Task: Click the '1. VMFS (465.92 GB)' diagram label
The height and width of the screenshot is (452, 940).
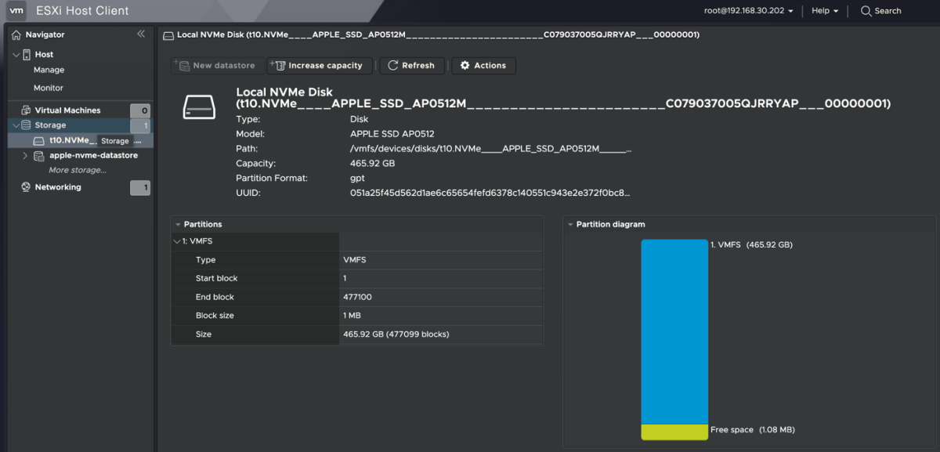Action: pos(751,245)
